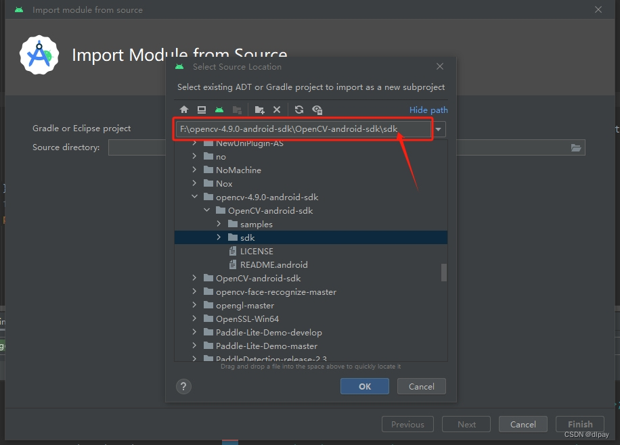Click Hide path link
The height and width of the screenshot is (445, 620).
coord(428,110)
